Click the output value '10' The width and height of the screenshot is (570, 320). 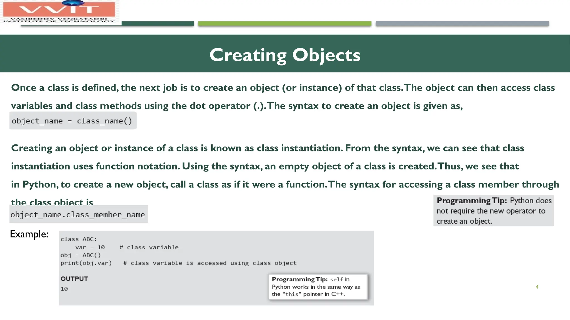[64, 289]
